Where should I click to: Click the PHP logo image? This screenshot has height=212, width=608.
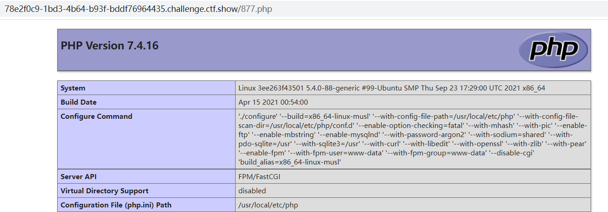(x=554, y=49)
